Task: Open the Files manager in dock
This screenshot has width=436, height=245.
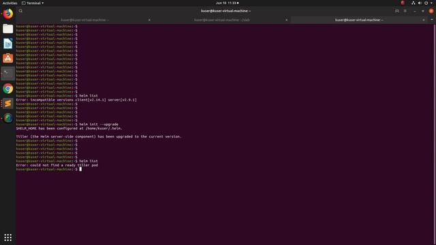Action: click(7, 29)
